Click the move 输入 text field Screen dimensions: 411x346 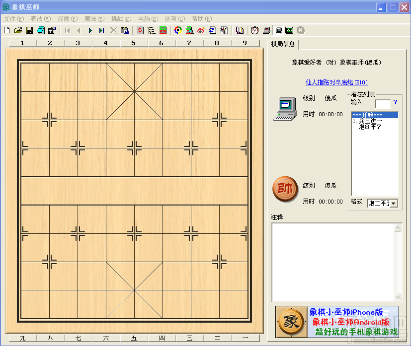click(383, 103)
